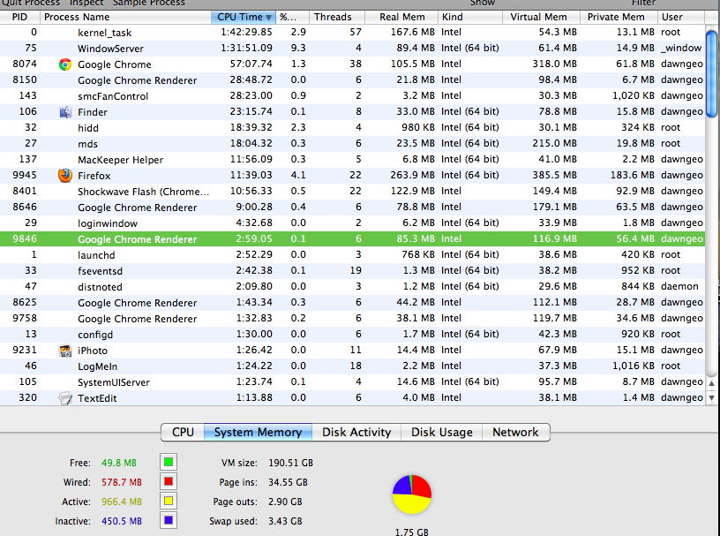
Task: Sort by the CPU Time column header
Action: (244, 17)
